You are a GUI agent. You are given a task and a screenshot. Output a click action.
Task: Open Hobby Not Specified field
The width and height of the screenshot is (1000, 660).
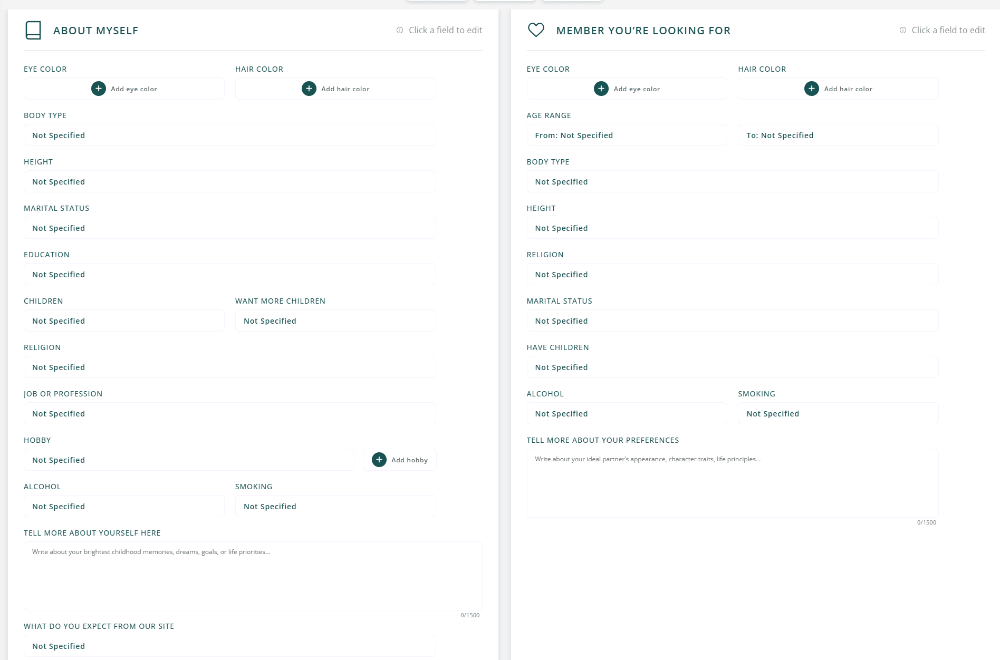pos(189,460)
